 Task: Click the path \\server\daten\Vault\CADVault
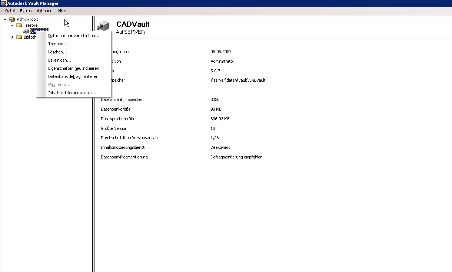(x=238, y=80)
